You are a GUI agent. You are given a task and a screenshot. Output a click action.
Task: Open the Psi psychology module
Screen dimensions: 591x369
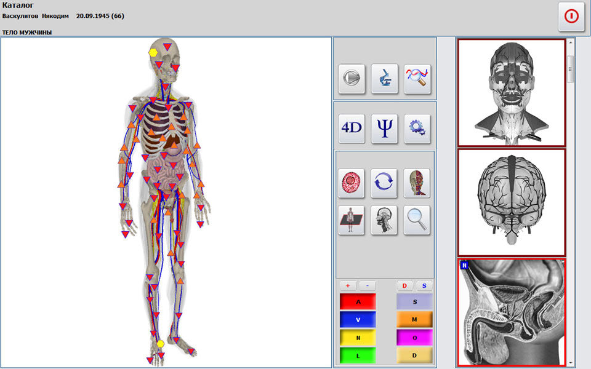pos(384,128)
